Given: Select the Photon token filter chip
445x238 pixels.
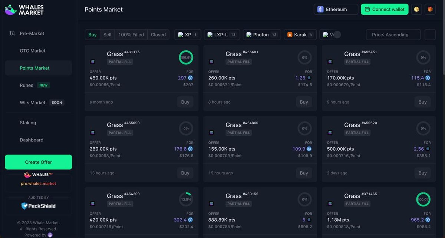Looking at the screenshot, I should point(262,34).
